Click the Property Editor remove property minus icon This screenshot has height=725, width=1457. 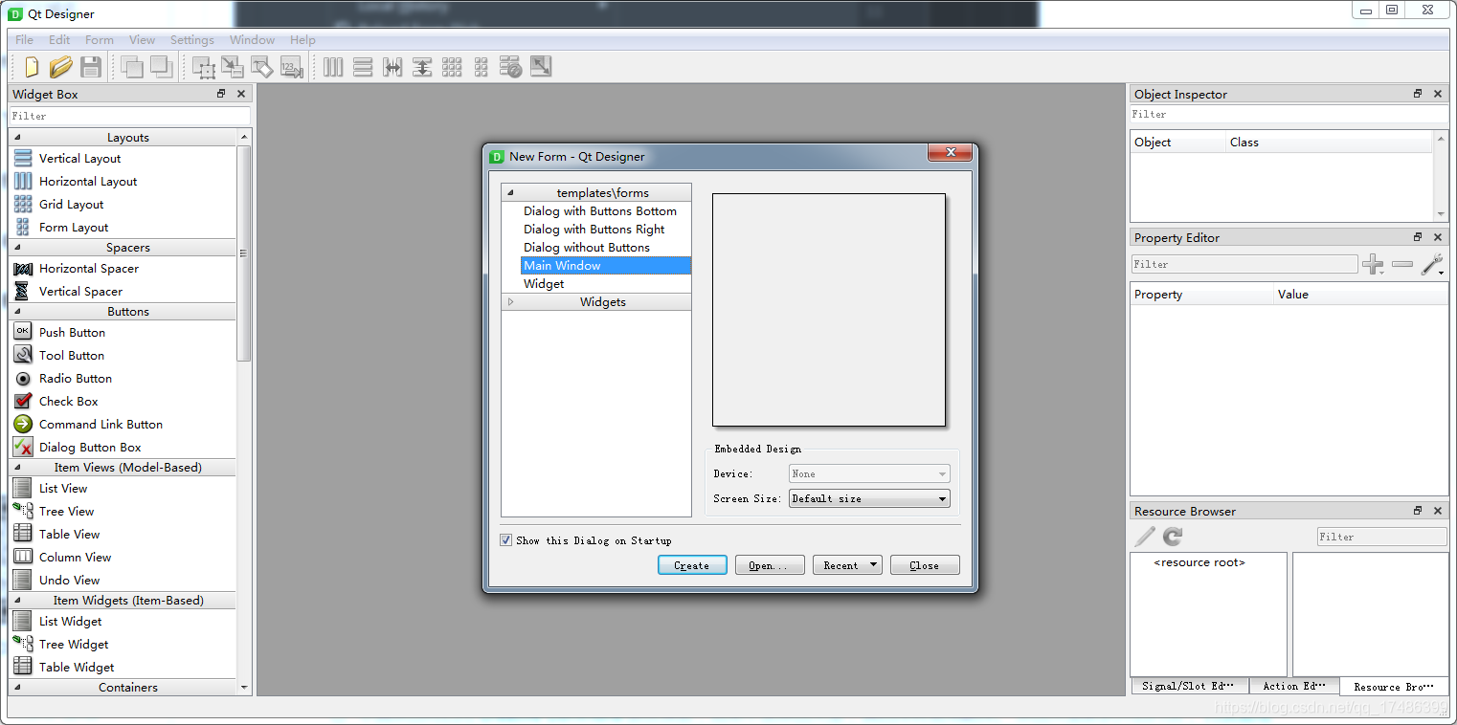click(1402, 264)
